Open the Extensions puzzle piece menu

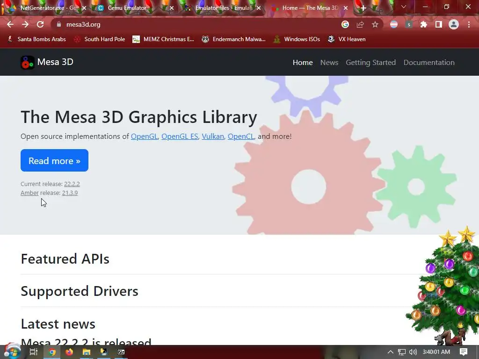[424, 24]
